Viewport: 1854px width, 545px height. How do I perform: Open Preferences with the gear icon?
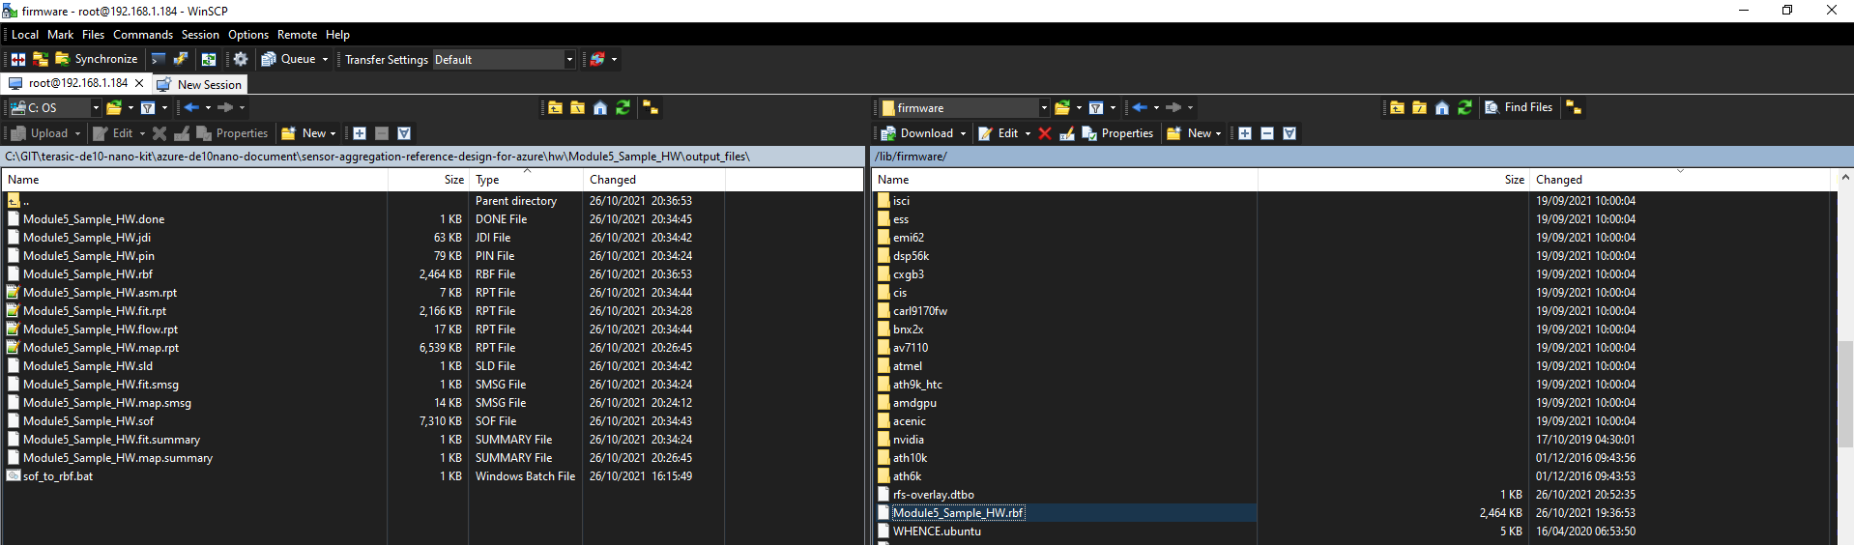(x=241, y=59)
